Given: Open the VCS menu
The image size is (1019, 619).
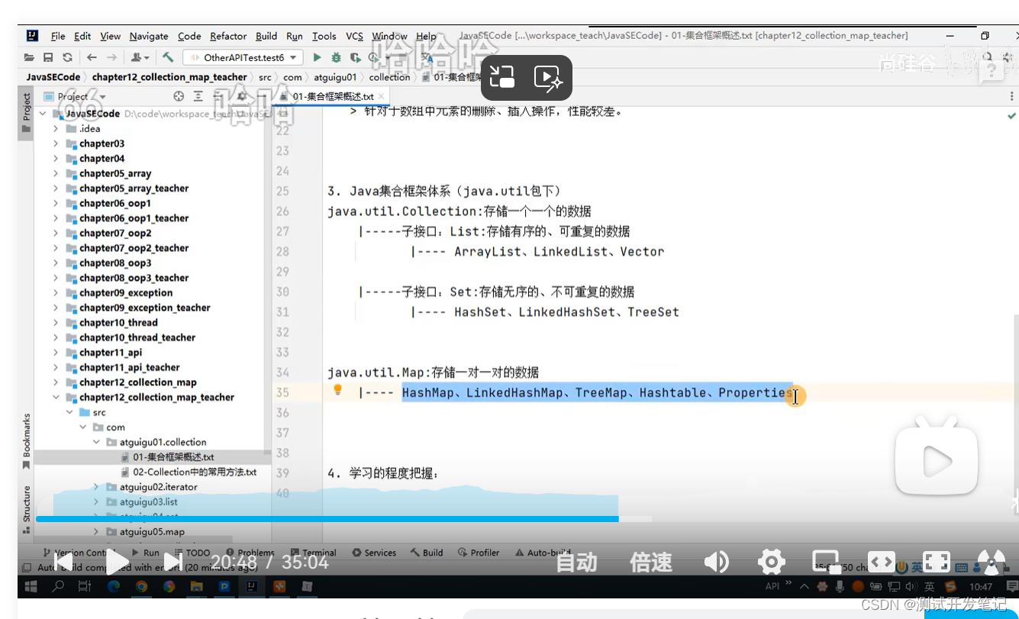Looking at the screenshot, I should pos(354,36).
